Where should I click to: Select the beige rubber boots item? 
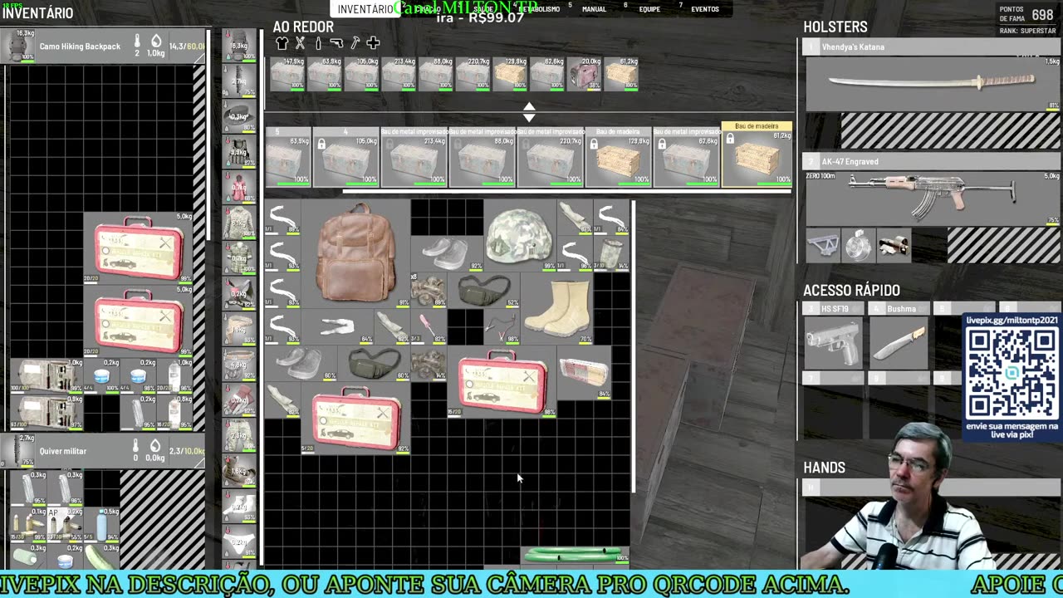(558, 308)
